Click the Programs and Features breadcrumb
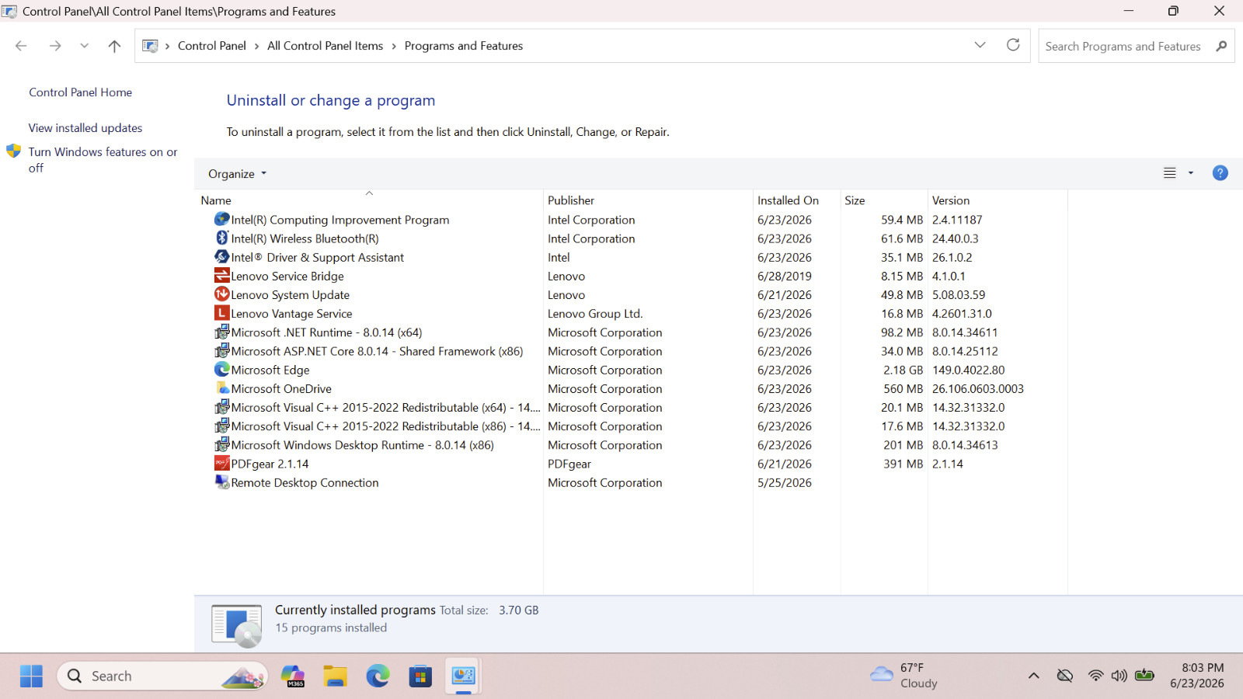Image resolution: width=1243 pixels, height=699 pixels. [464, 46]
